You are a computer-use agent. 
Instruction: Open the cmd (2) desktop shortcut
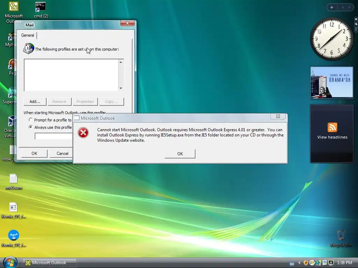pos(41,10)
